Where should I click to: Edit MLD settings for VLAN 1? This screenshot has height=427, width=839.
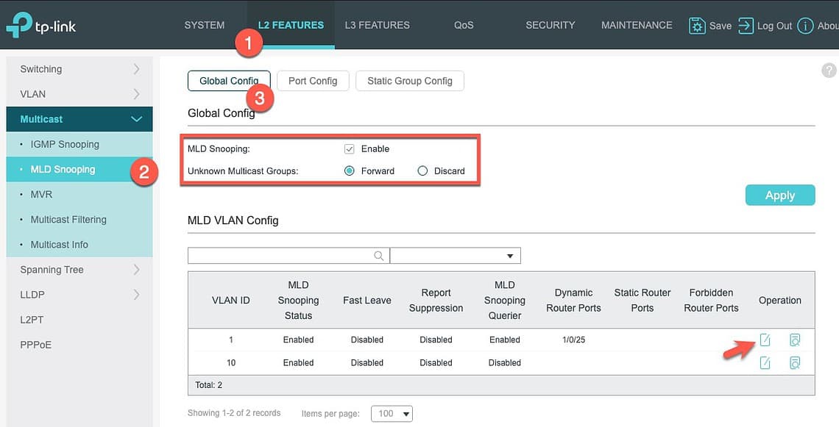765,340
